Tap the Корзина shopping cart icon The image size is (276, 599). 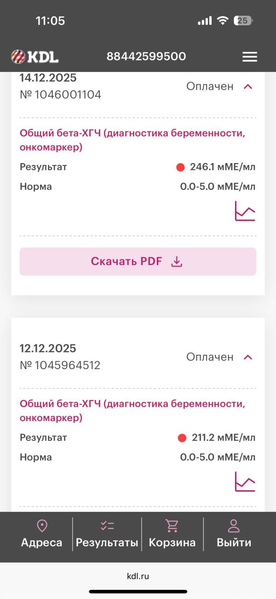(172, 526)
